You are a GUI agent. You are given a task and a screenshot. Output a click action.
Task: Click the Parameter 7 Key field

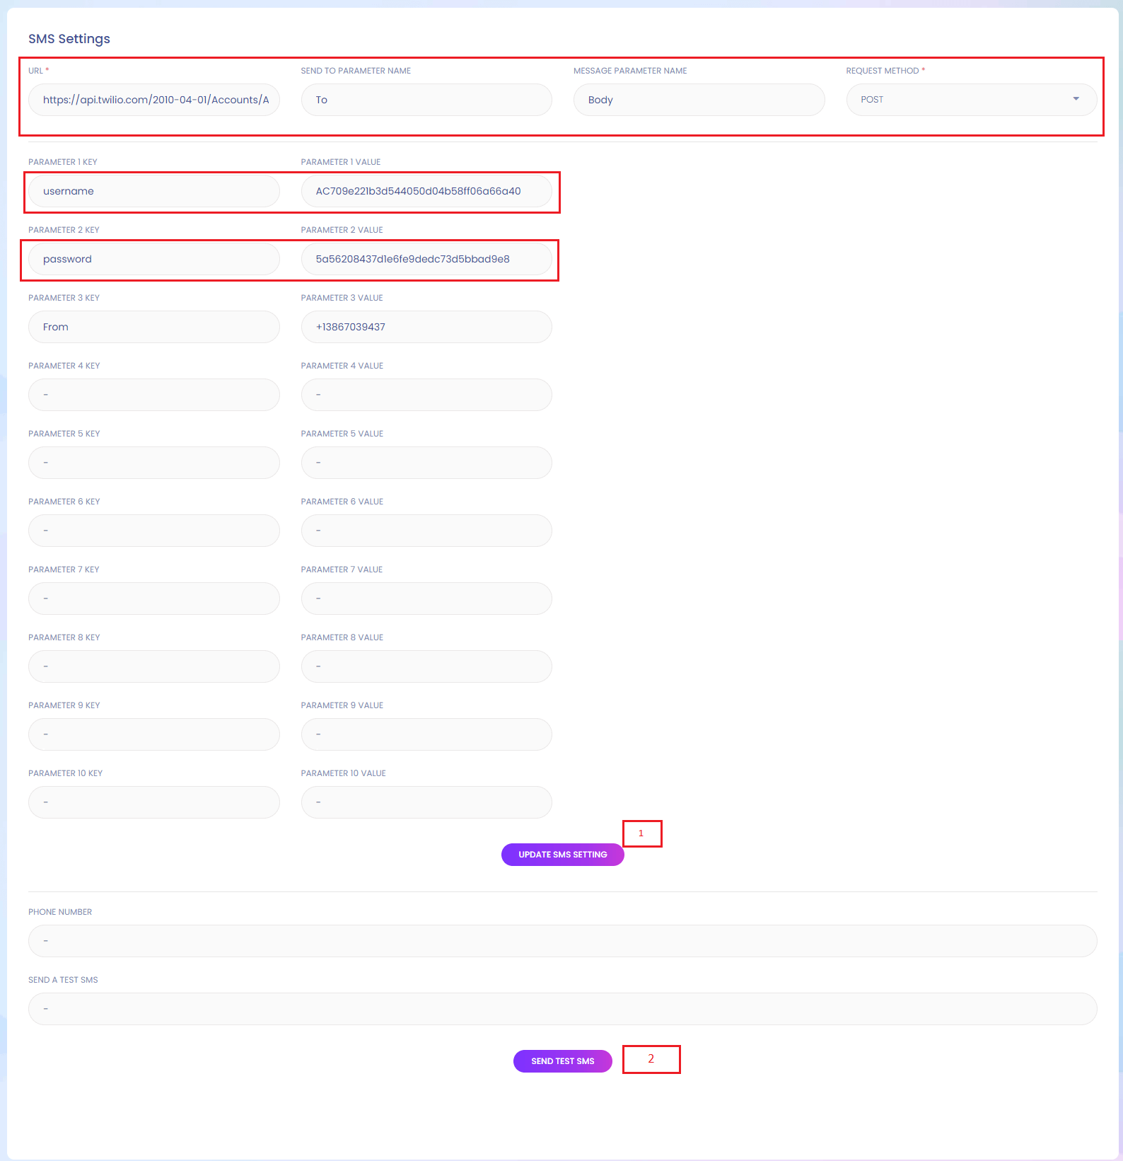[153, 599]
